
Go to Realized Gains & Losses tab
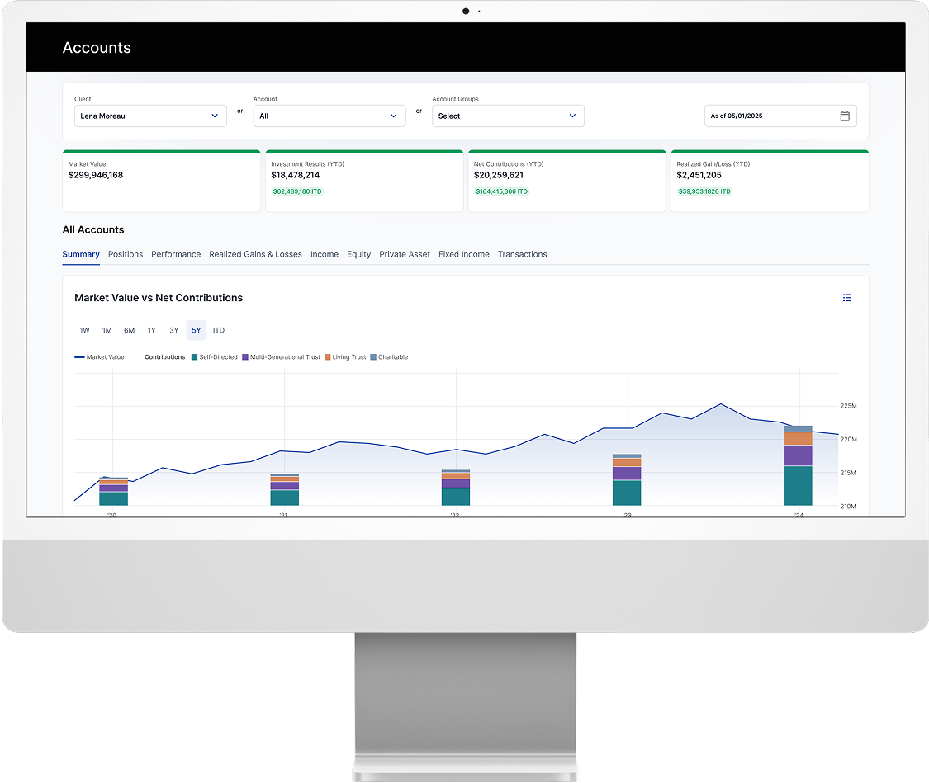click(255, 254)
